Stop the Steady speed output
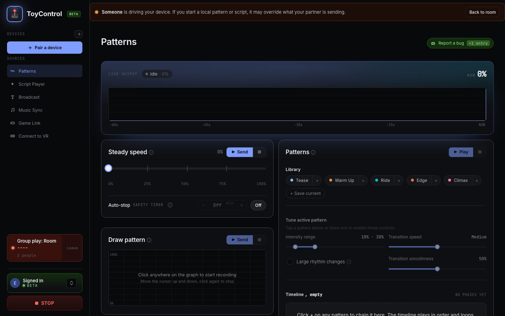The height and width of the screenshot is (316, 505). 260,152
